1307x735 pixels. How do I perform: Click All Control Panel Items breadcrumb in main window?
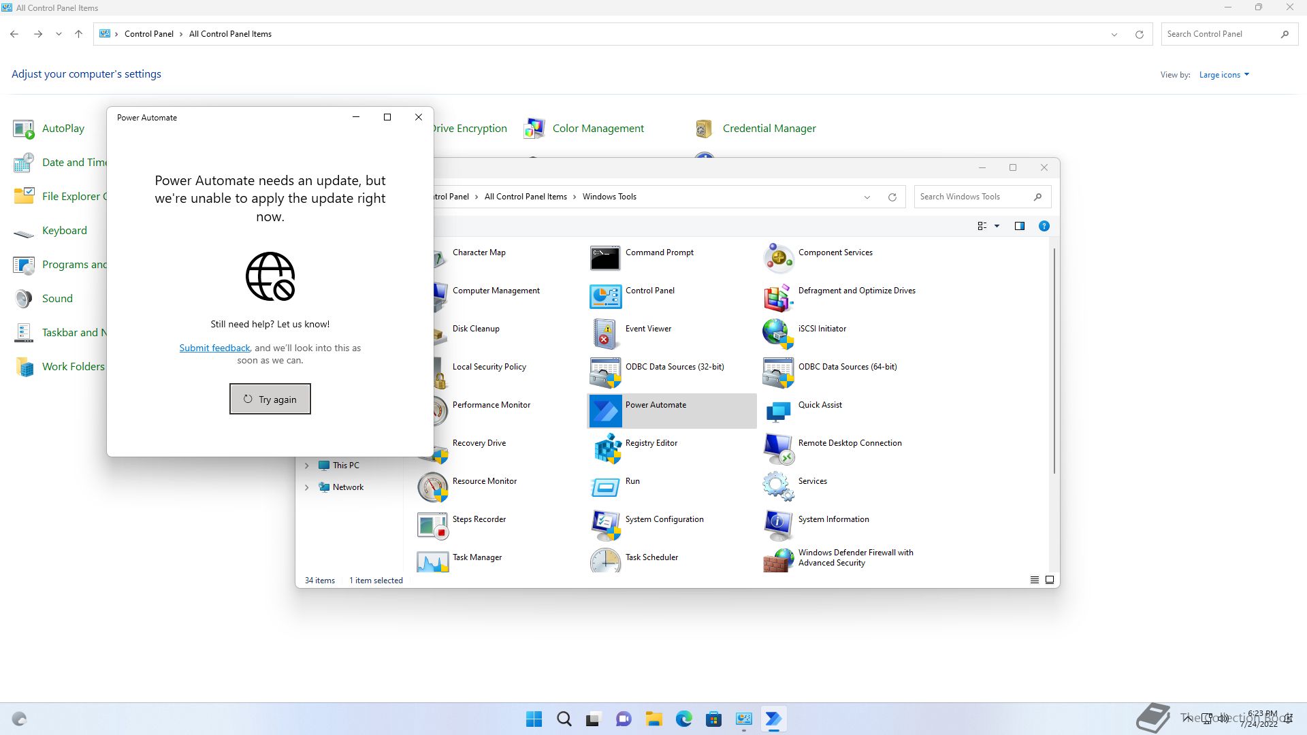tap(230, 34)
